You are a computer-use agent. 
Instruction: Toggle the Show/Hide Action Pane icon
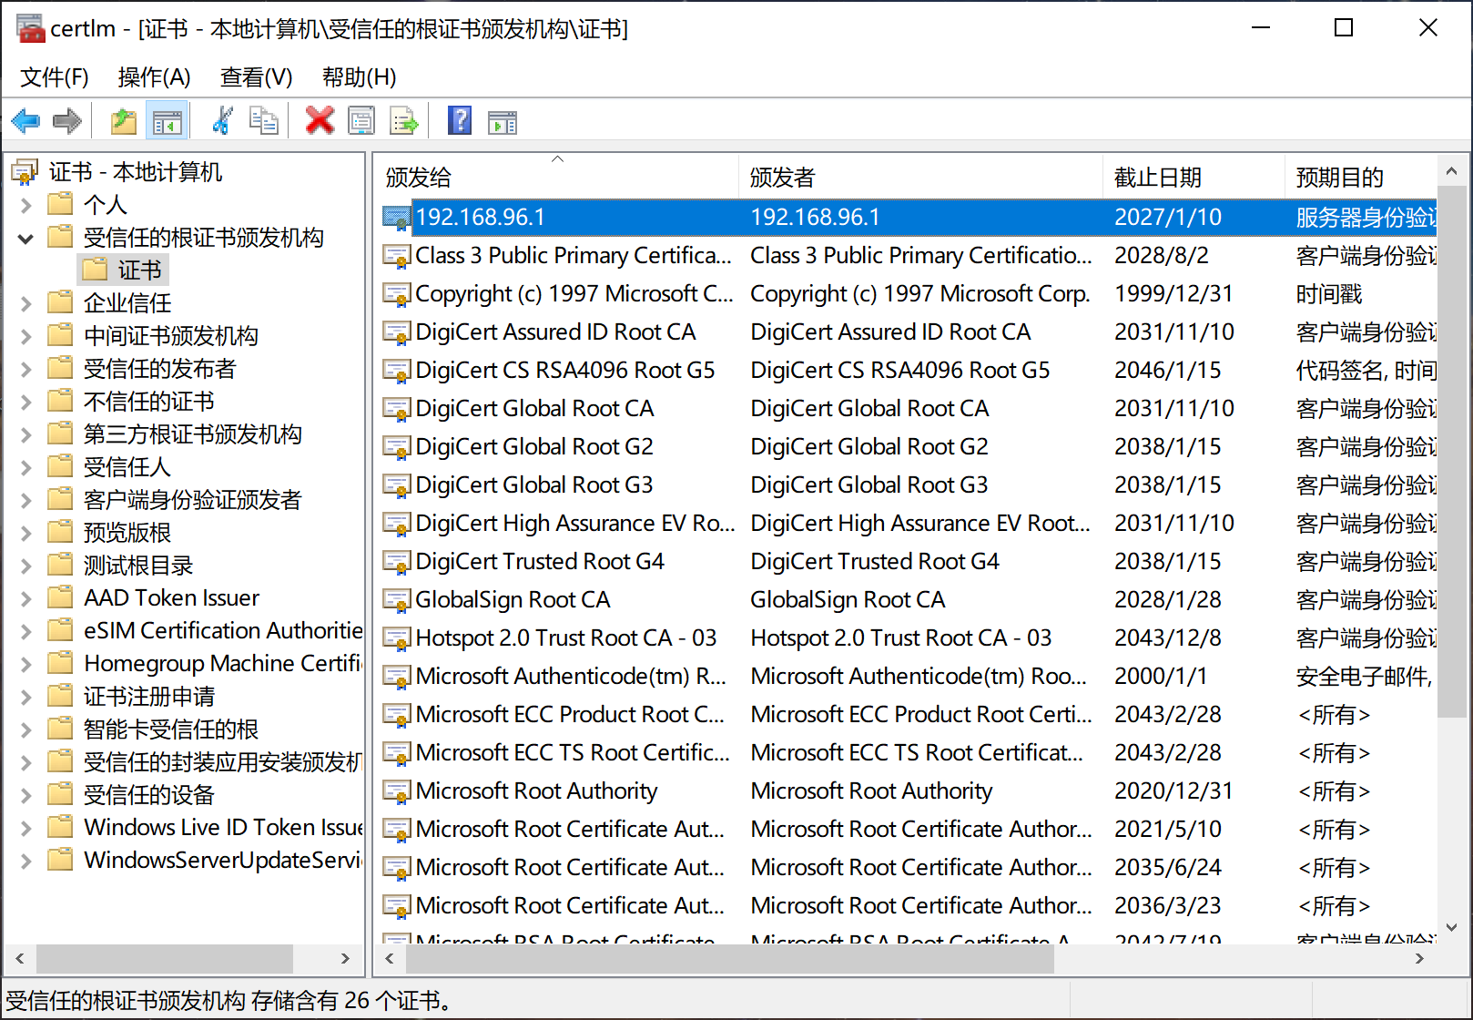click(x=502, y=121)
